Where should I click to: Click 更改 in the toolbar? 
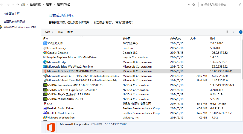[70, 32]
